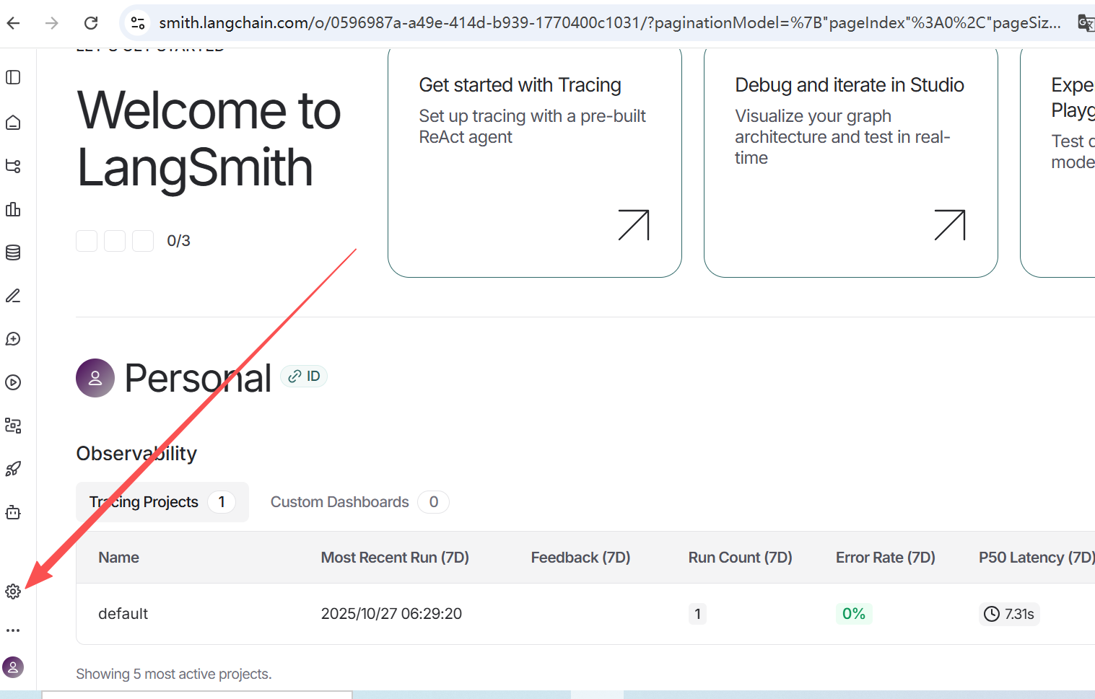
Task: Open the rocket Deployments icon in sidebar
Action: [13, 469]
